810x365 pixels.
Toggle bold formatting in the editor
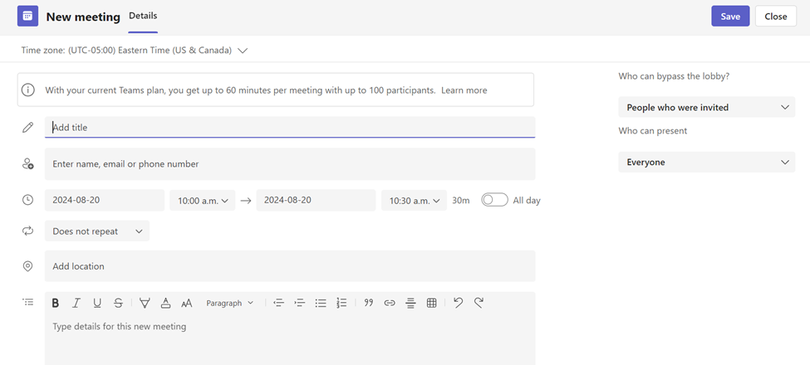pyautogui.click(x=56, y=304)
